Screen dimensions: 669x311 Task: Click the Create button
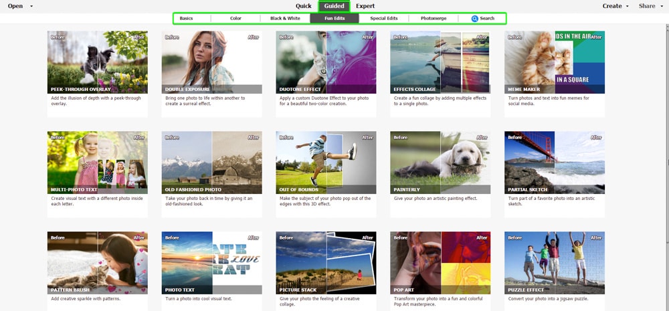pos(612,6)
